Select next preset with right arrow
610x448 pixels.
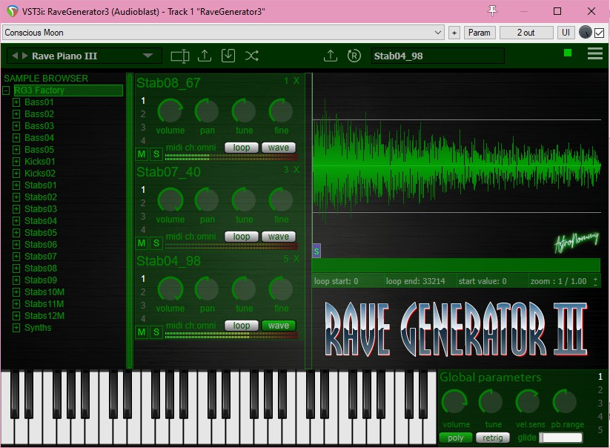click(x=25, y=56)
